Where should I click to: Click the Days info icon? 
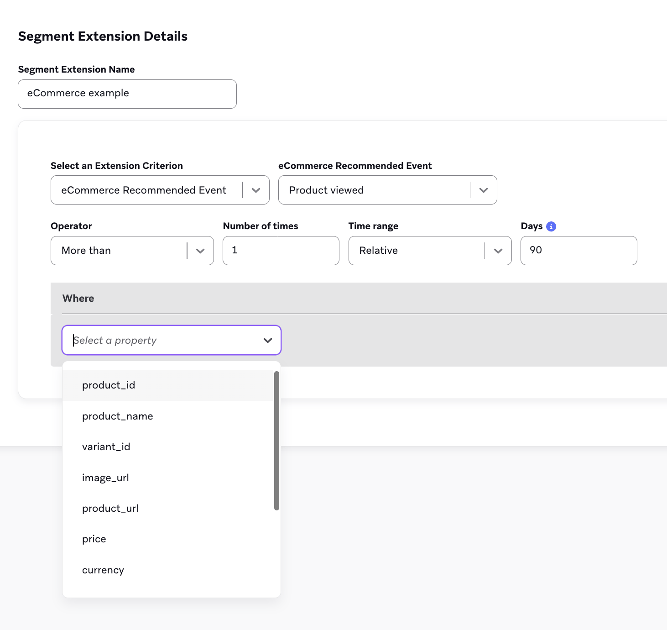point(552,226)
